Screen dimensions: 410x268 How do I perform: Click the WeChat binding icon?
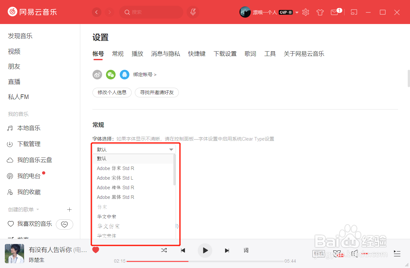pyautogui.click(x=111, y=75)
